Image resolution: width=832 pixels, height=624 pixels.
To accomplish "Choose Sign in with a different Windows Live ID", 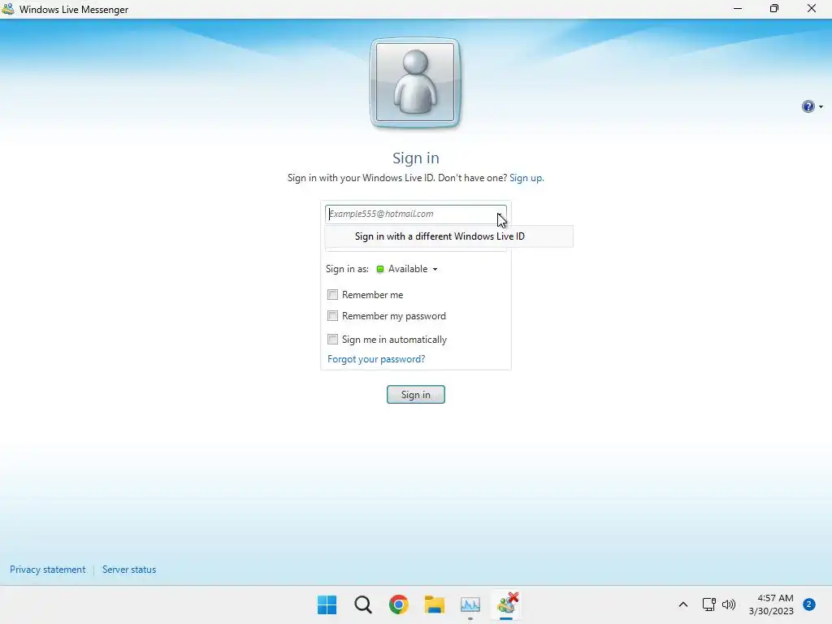I will (448, 236).
